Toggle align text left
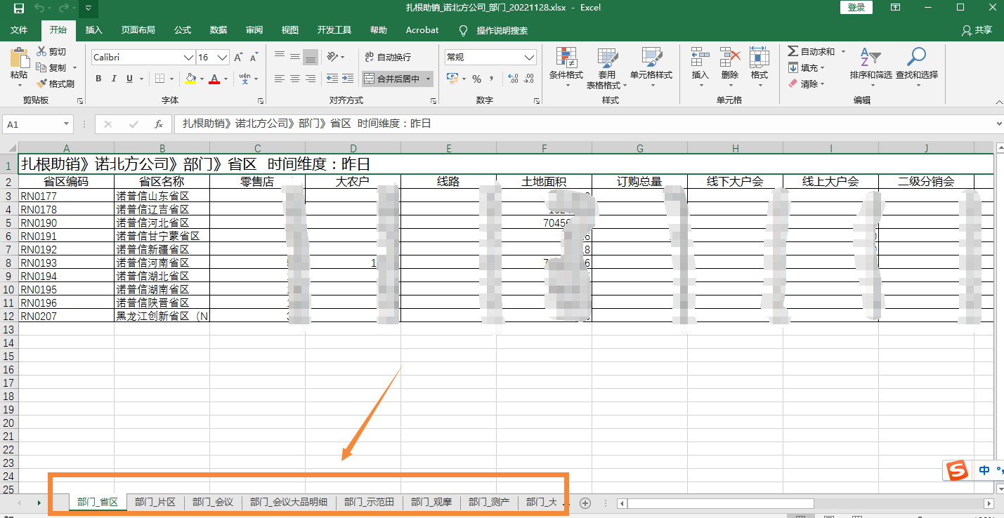The image size is (1004, 518). pyautogui.click(x=280, y=79)
